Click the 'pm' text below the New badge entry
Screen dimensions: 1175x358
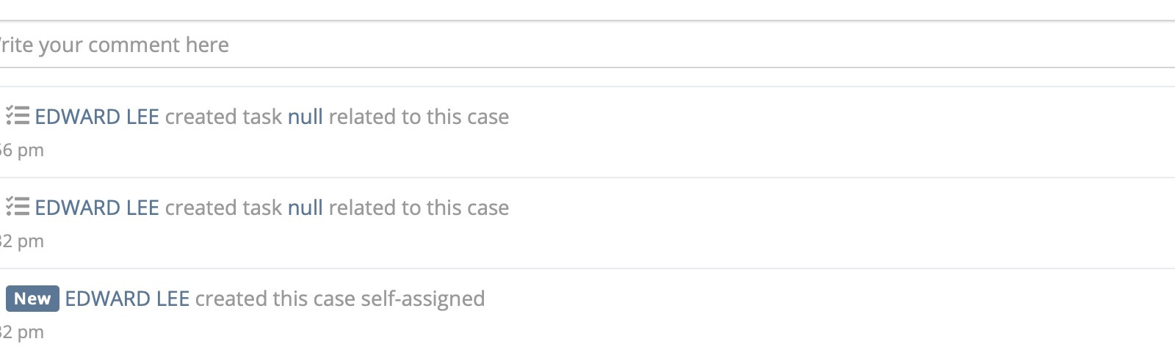(x=31, y=332)
